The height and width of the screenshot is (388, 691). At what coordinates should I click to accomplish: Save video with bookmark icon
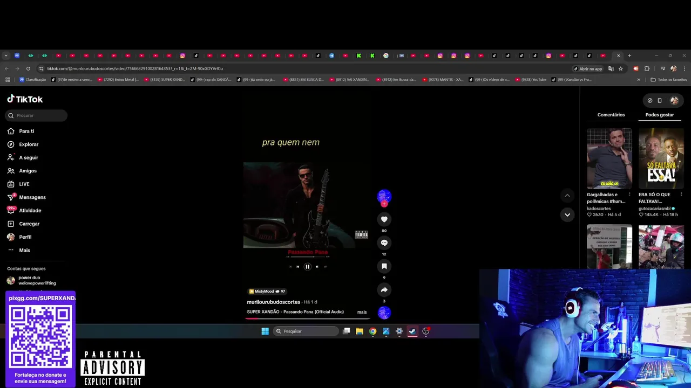pyautogui.click(x=384, y=266)
